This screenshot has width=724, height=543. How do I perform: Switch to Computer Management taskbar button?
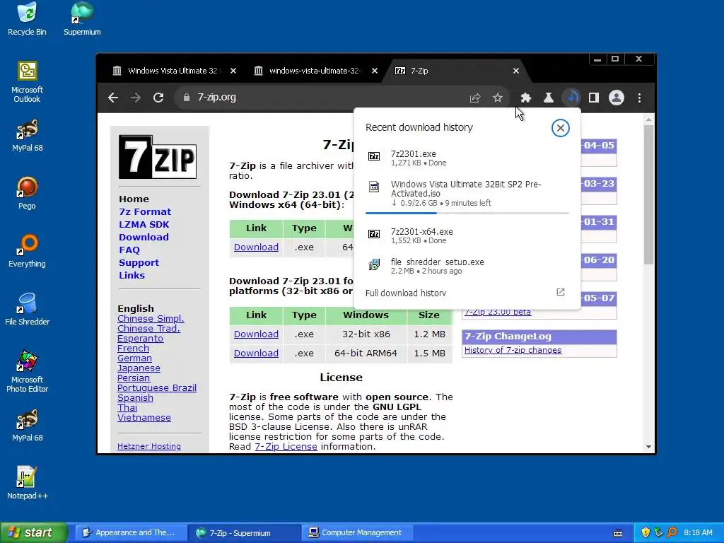click(356, 532)
